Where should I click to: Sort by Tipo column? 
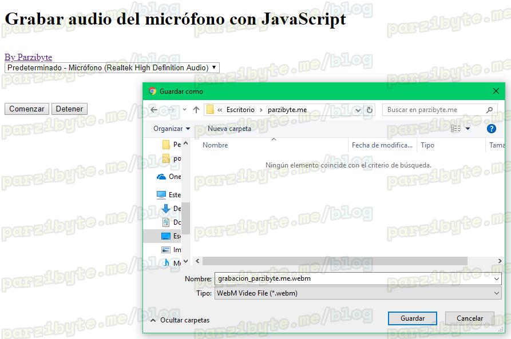(427, 145)
